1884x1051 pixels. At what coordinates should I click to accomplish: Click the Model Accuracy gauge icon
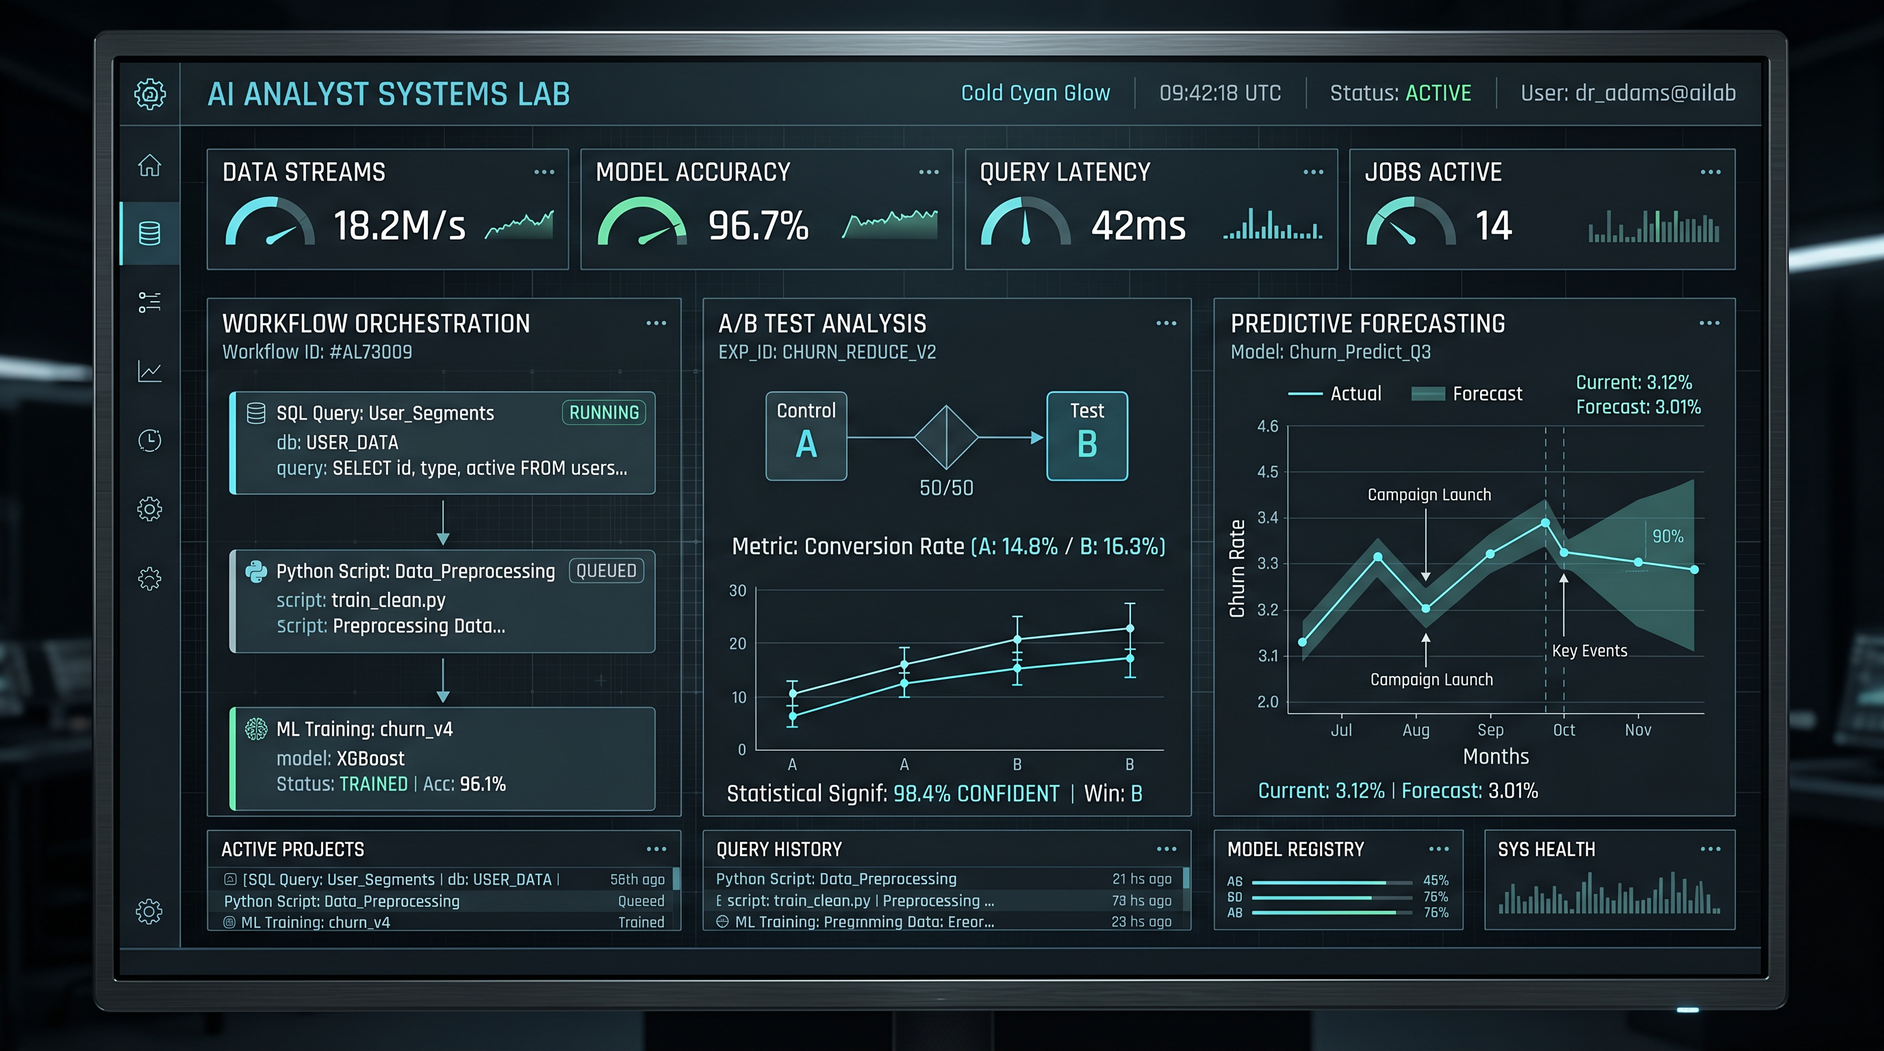coord(642,222)
